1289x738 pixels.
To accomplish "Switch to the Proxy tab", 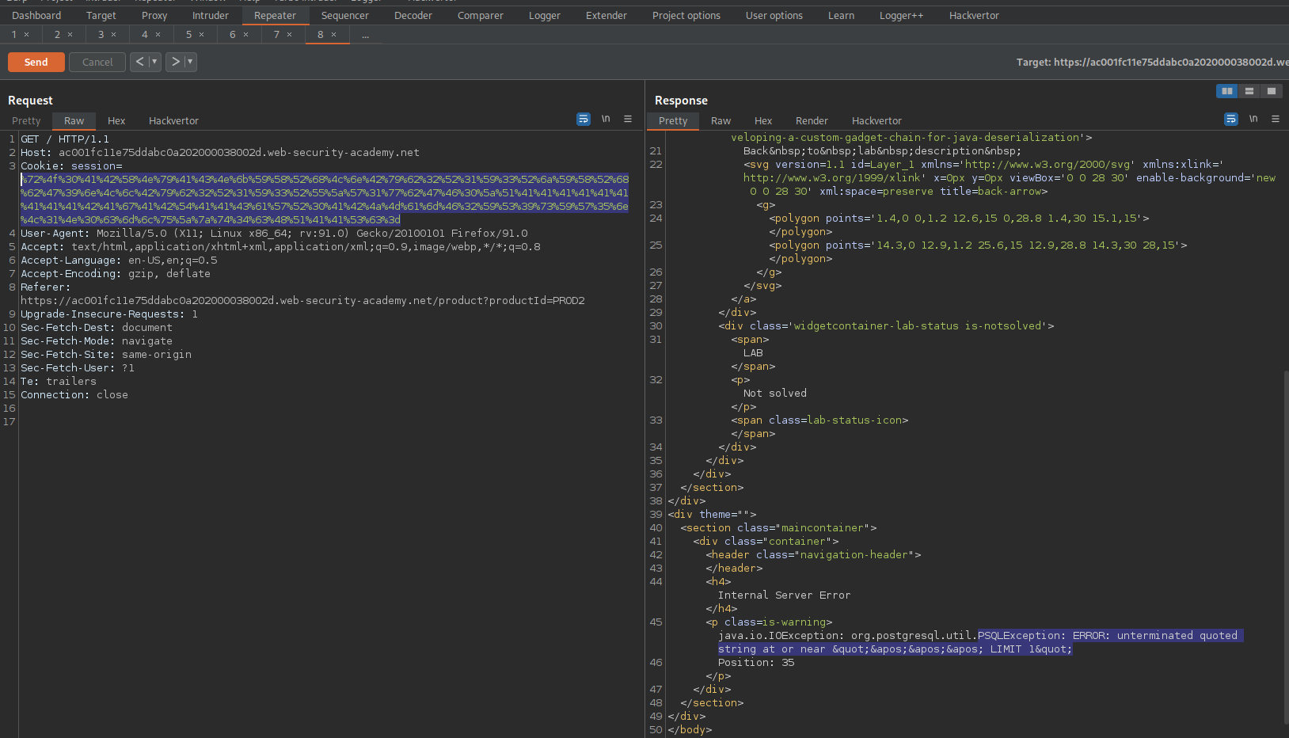I will pyautogui.click(x=154, y=15).
